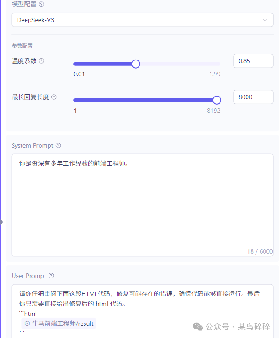Image resolution: width=279 pixels, height=338 pixels.
Task: Click the 8192 maximum length label
Action: [x=214, y=111]
